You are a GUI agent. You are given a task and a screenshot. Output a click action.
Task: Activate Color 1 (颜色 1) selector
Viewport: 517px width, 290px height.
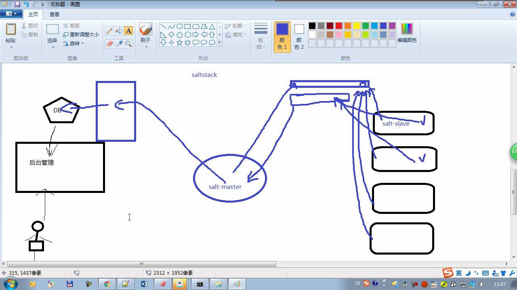282,37
